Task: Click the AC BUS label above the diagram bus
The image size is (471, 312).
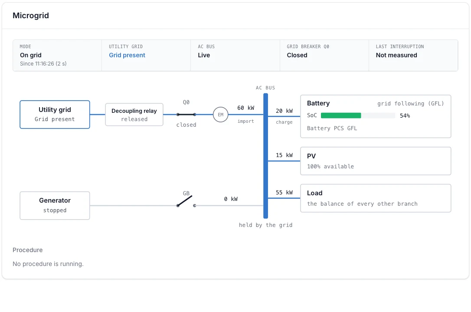Action: coord(265,88)
